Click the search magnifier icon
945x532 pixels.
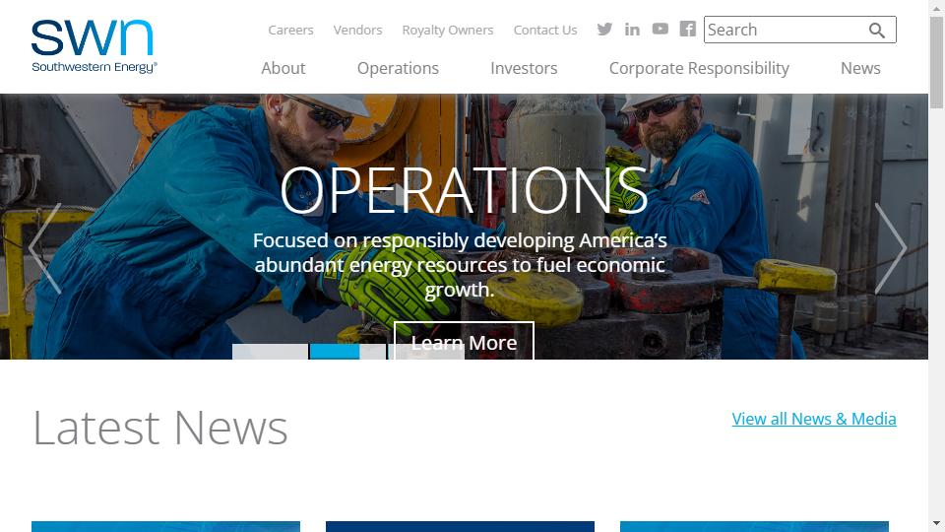(877, 31)
